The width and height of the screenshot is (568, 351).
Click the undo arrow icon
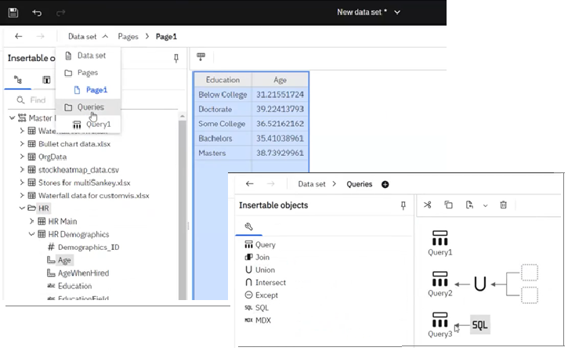tap(38, 13)
